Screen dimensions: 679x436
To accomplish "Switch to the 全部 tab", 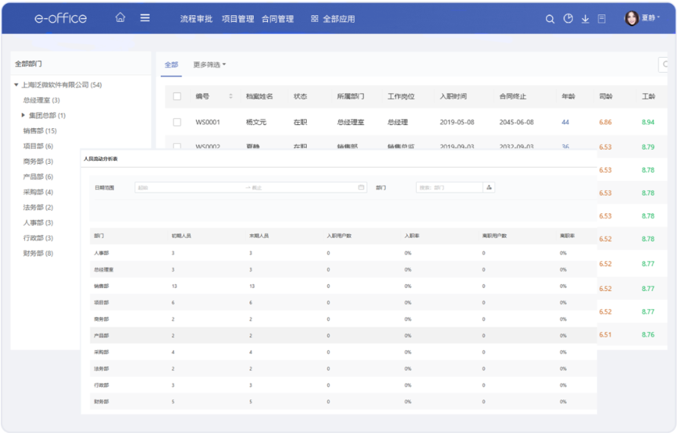I will pos(171,65).
